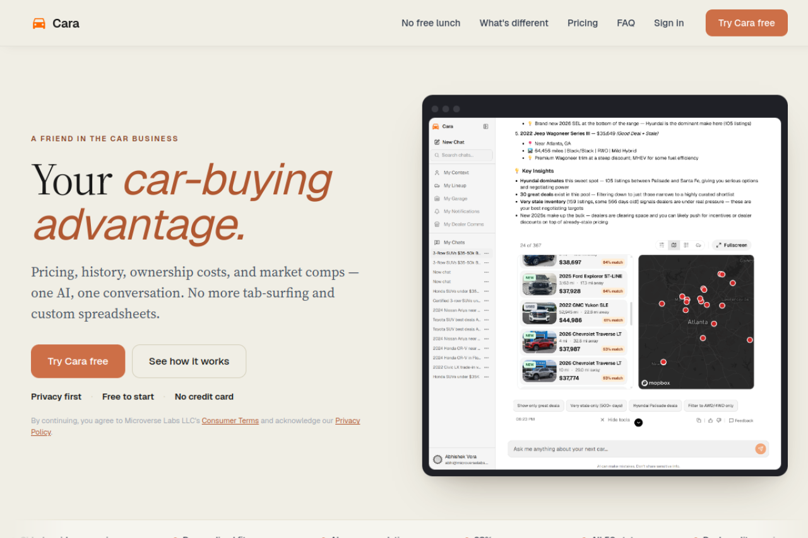The image size is (808, 538).
Task: Click the black scroll-down arrow circle
Action: point(638,423)
